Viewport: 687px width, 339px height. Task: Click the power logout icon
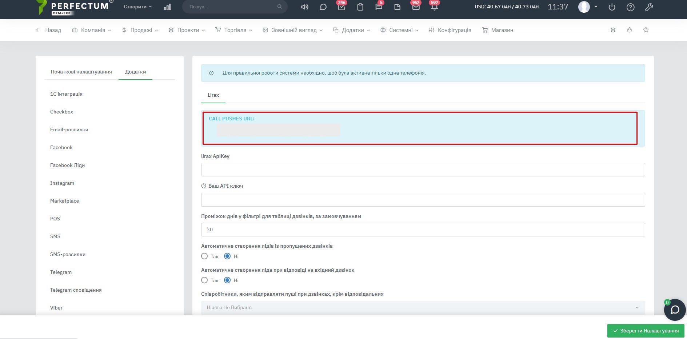[x=612, y=7]
